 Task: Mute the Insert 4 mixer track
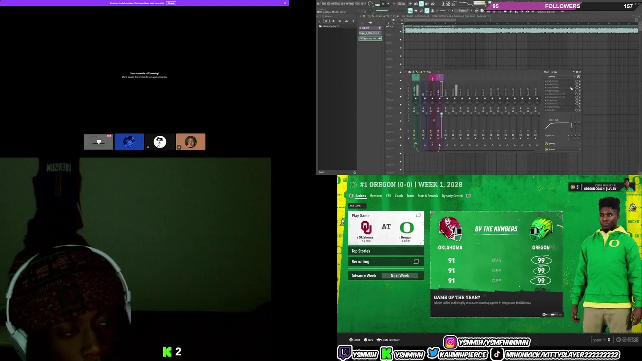[447, 98]
